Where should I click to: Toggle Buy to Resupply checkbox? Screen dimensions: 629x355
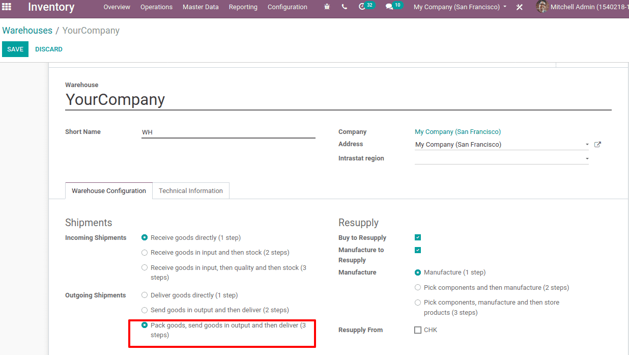[x=418, y=237]
